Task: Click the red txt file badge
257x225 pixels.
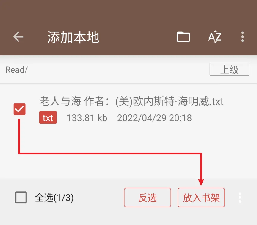Action: 48,117
